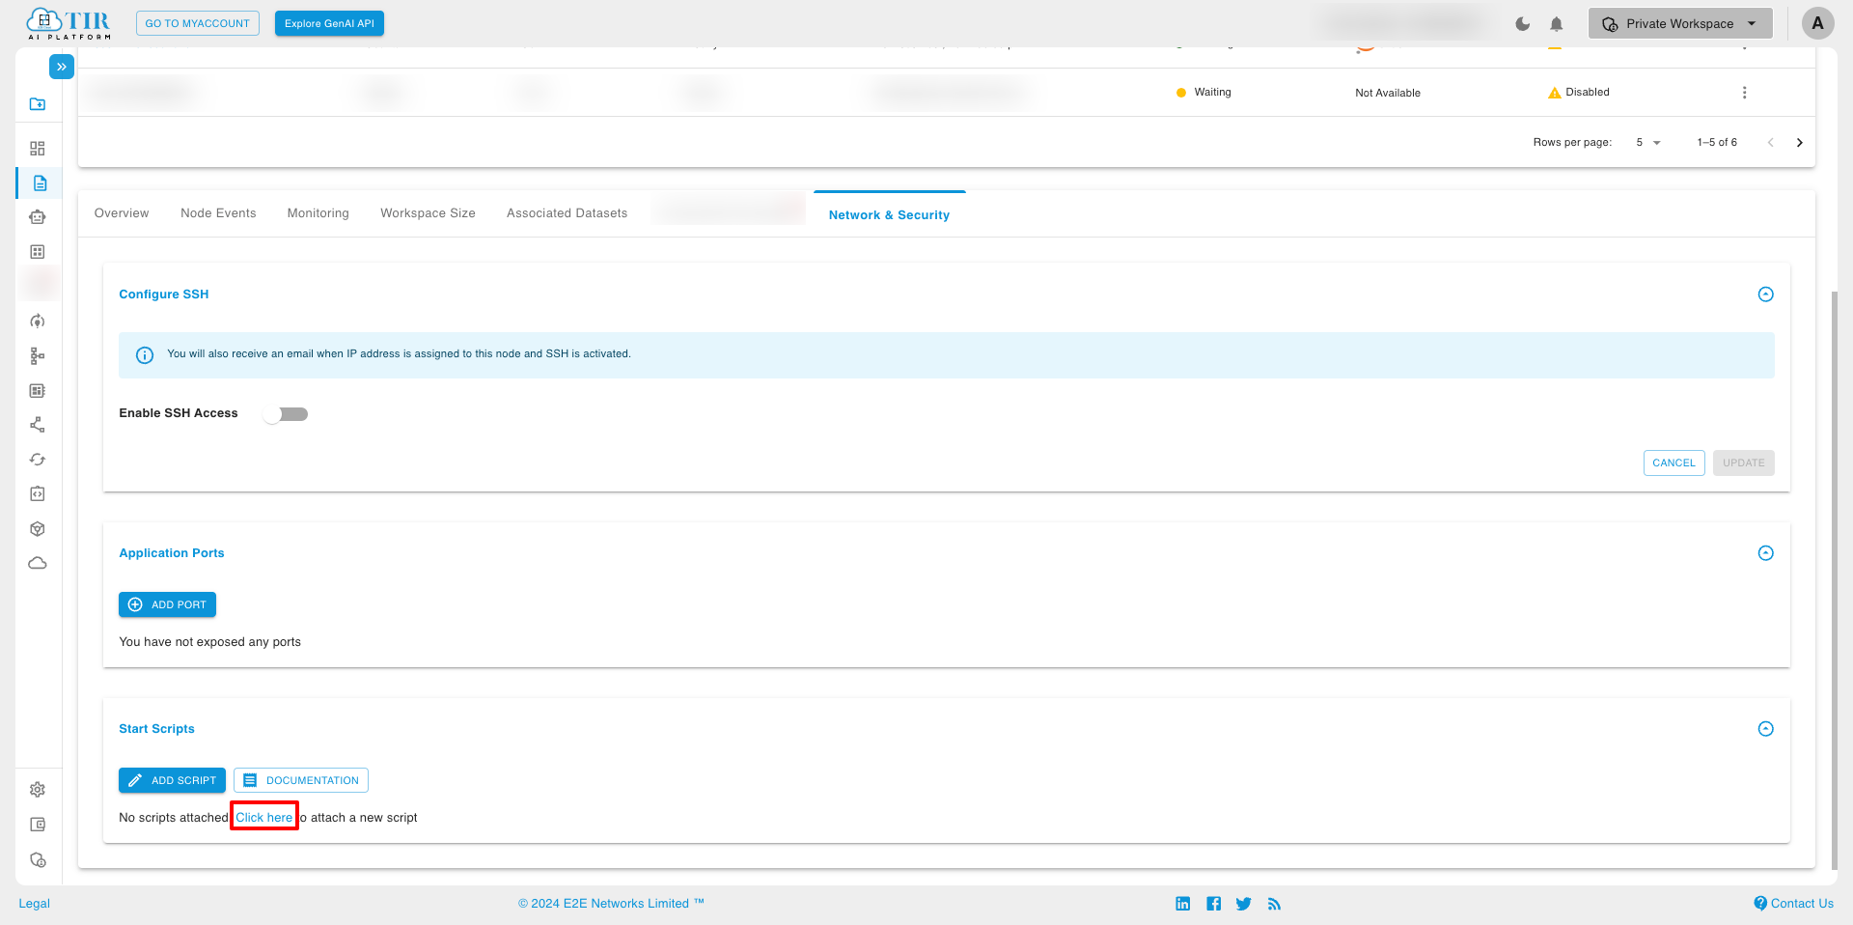
Task: Select the Network & Security tab
Action: pyautogui.click(x=890, y=214)
